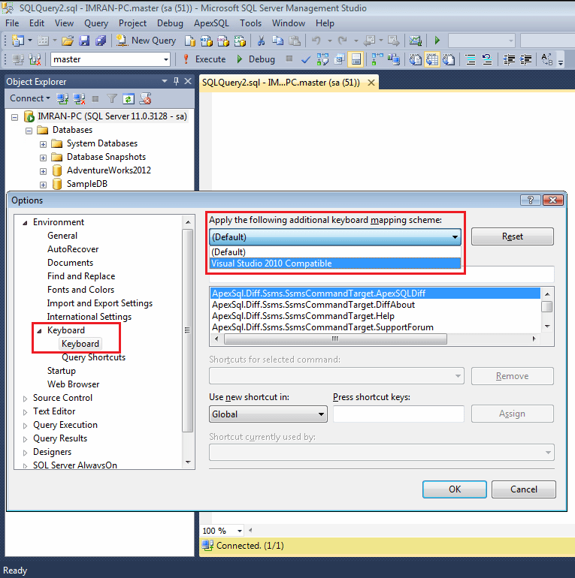Viewport: 575px width, 578px height.
Task: Open the Tools menu
Action: tap(250, 23)
